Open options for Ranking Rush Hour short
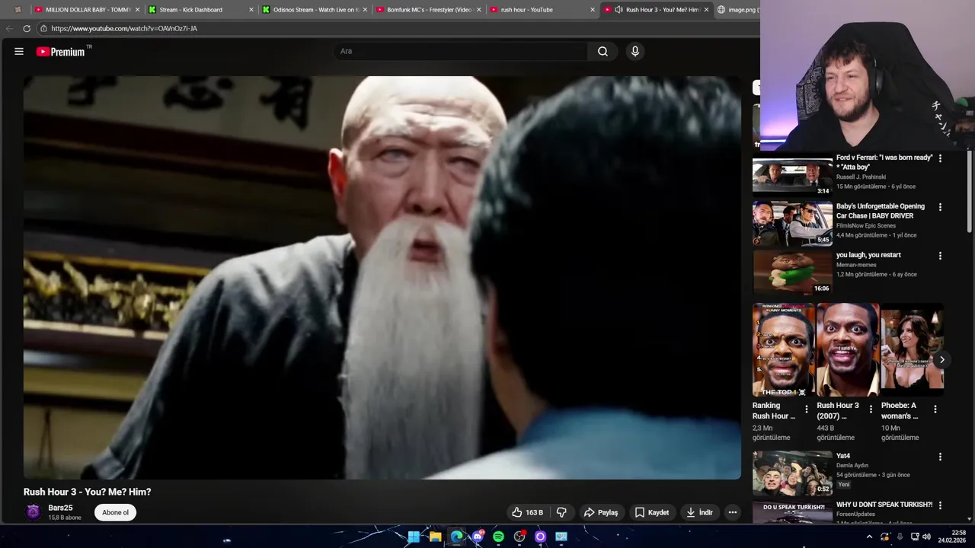The image size is (975, 548). (x=807, y=409)
